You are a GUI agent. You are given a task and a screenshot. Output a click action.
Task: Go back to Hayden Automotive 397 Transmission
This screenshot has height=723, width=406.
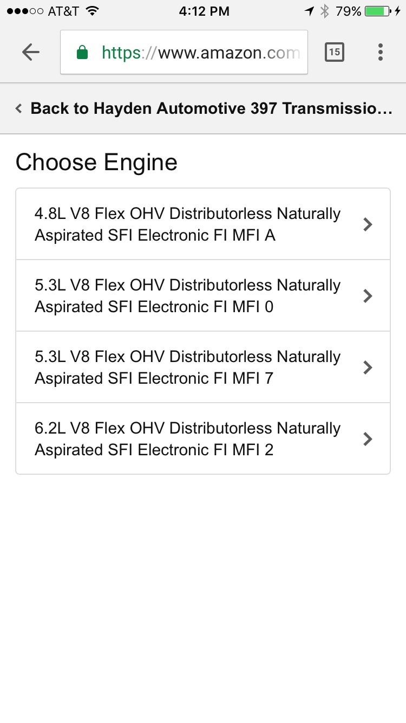211,108
